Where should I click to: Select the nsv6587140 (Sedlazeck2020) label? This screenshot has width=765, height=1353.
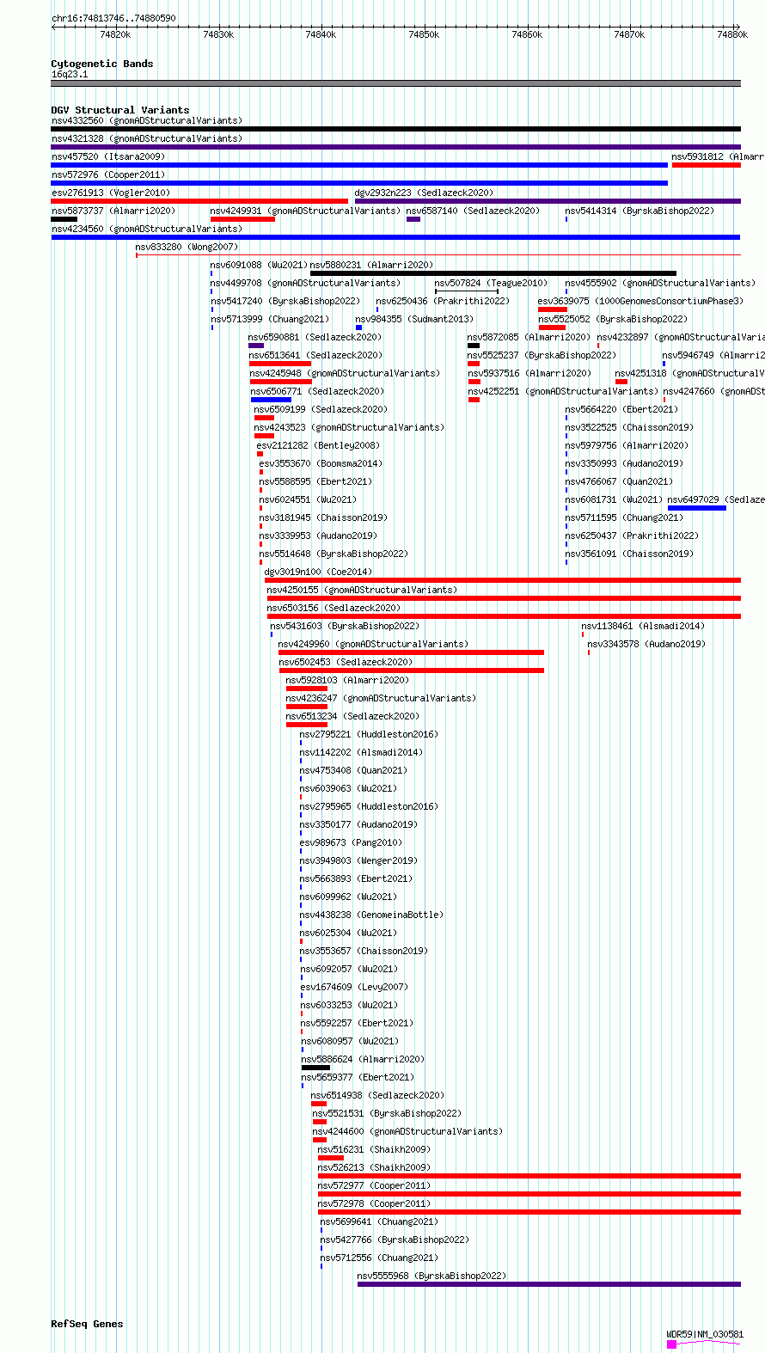point(474,211)
